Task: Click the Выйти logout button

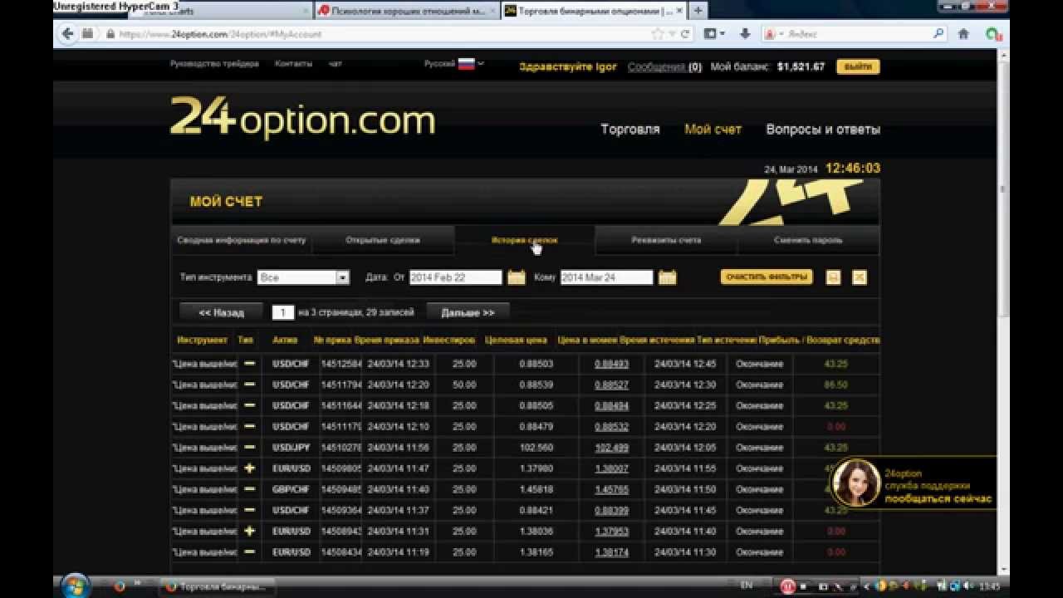Action: point(858,66)
